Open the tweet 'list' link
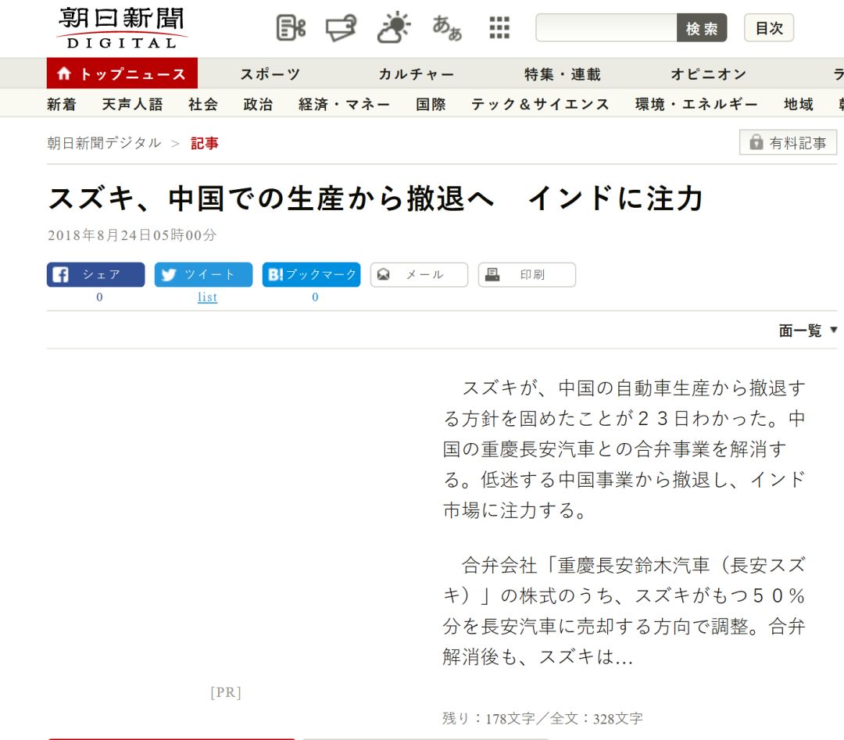Image resolution: width=844 pixels, height=740 pixels. point(207,296)
